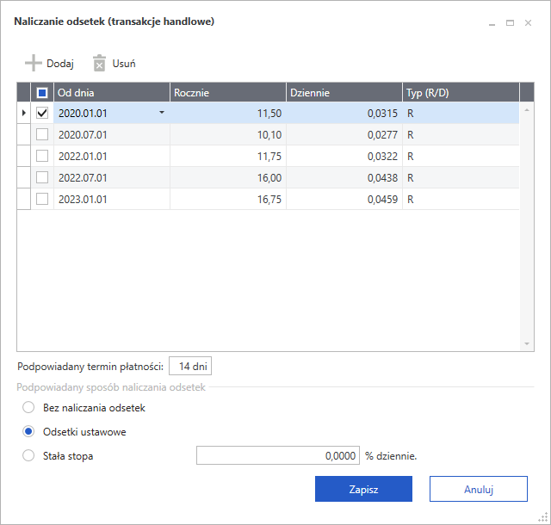
Task: Minimize the dialog window
Action: point(492,22)
